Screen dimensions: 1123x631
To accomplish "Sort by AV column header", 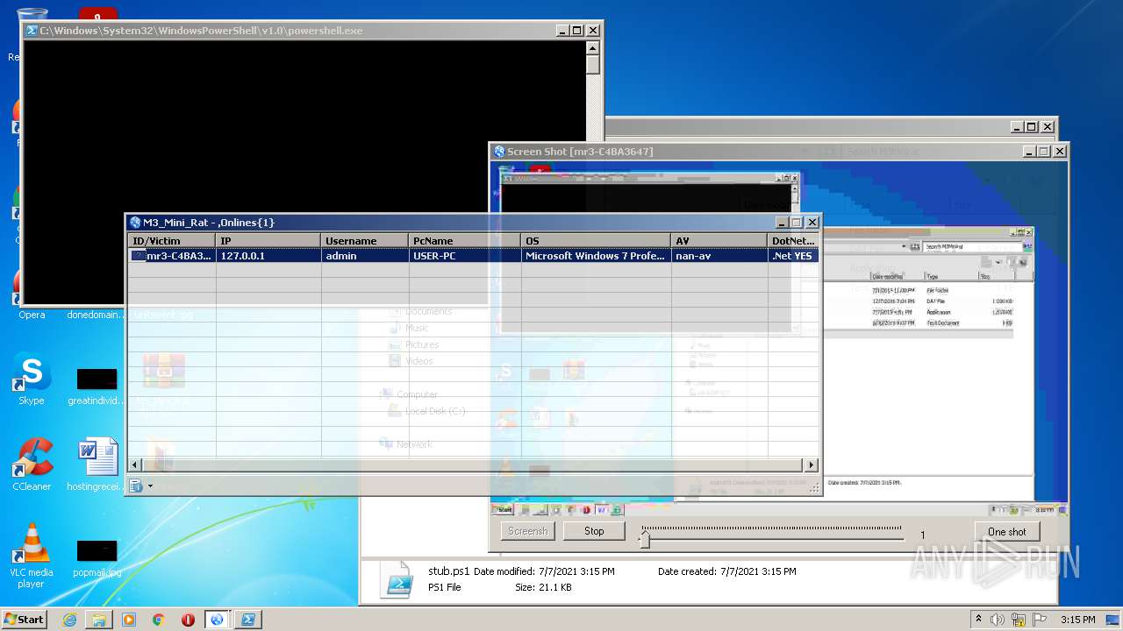I will pyautogui.click(x=720, y=241).
